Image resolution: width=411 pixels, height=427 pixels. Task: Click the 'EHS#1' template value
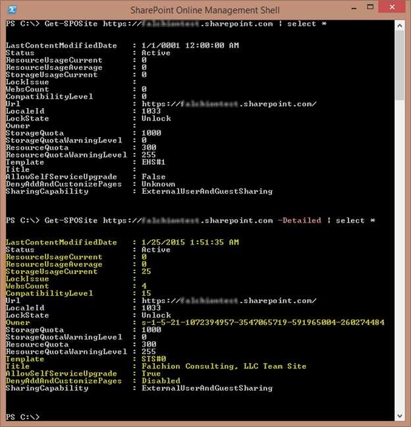153,162
